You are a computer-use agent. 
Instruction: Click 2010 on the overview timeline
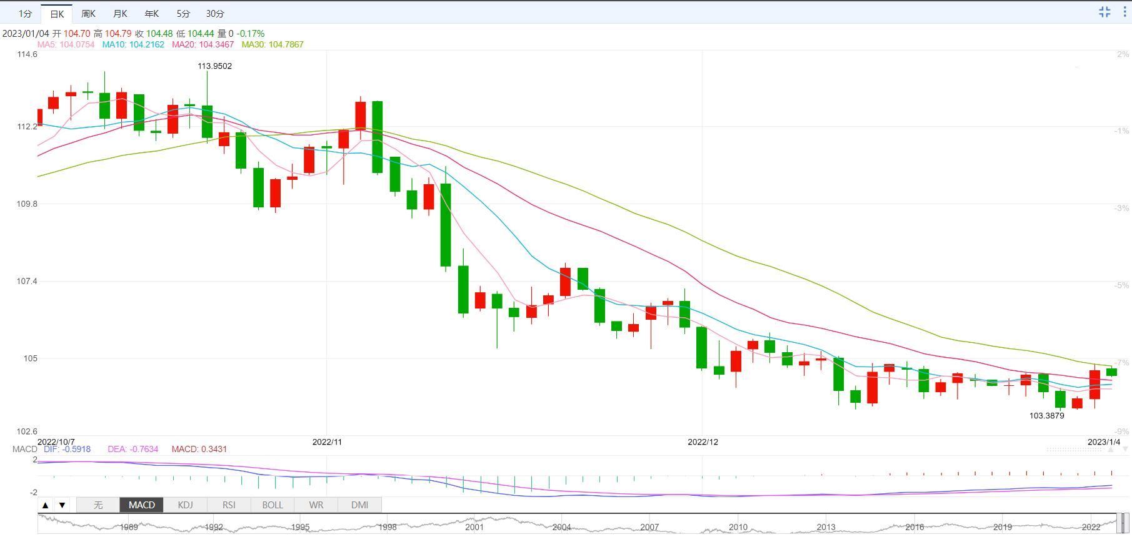tap(738, 527)
